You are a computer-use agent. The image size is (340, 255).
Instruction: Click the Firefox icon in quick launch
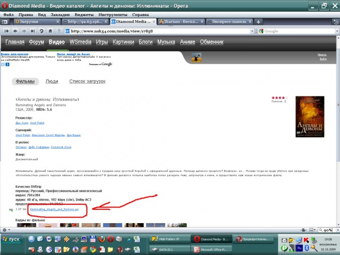point(101,239)
